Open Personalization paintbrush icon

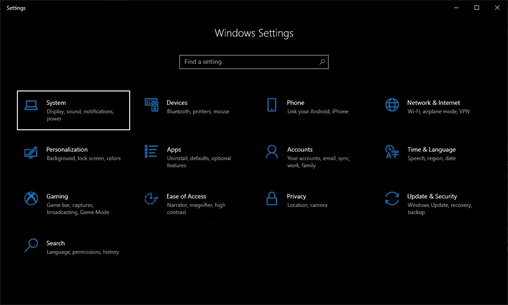pos(31,152)
